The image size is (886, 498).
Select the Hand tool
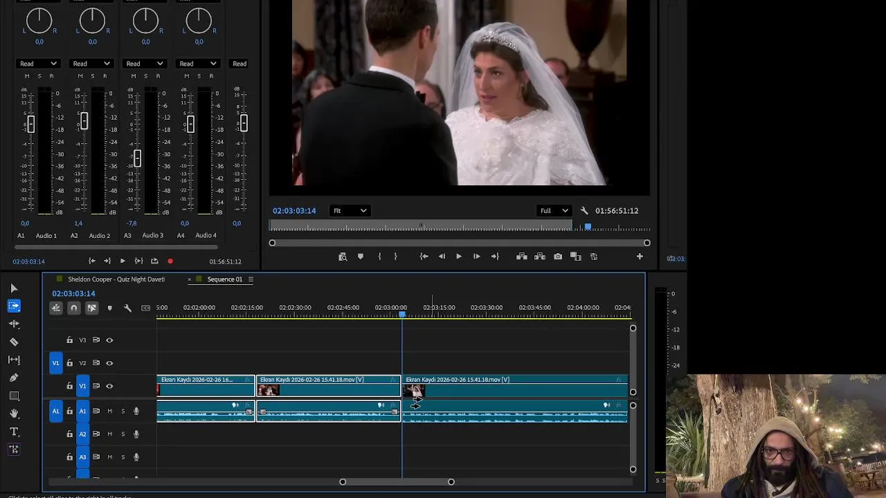pyautogui.click(x=14, y=414)
